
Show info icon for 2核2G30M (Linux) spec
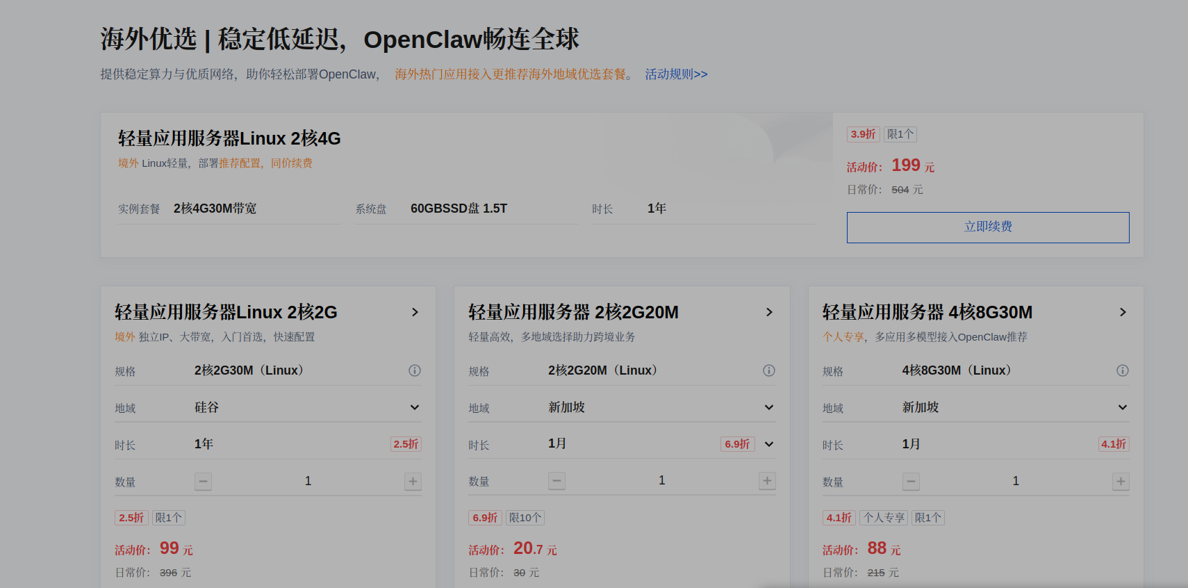click(x=415, y=370)
